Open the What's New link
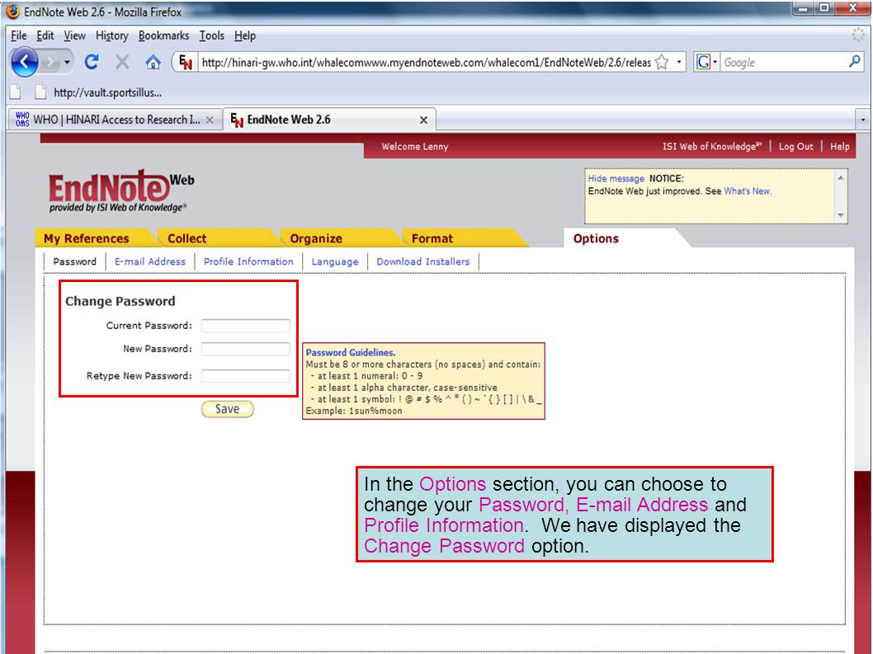873x654 pixels. point(748,191)
